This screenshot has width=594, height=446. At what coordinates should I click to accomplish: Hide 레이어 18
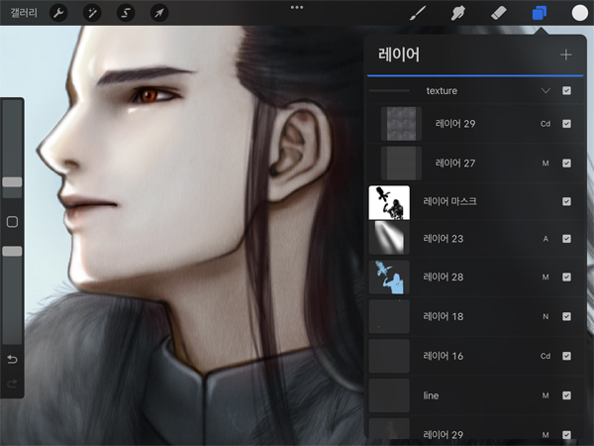tap(566, 316)
